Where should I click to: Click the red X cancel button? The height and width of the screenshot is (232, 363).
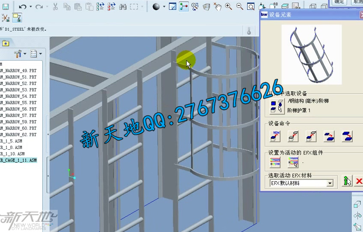tap(359, 181)
